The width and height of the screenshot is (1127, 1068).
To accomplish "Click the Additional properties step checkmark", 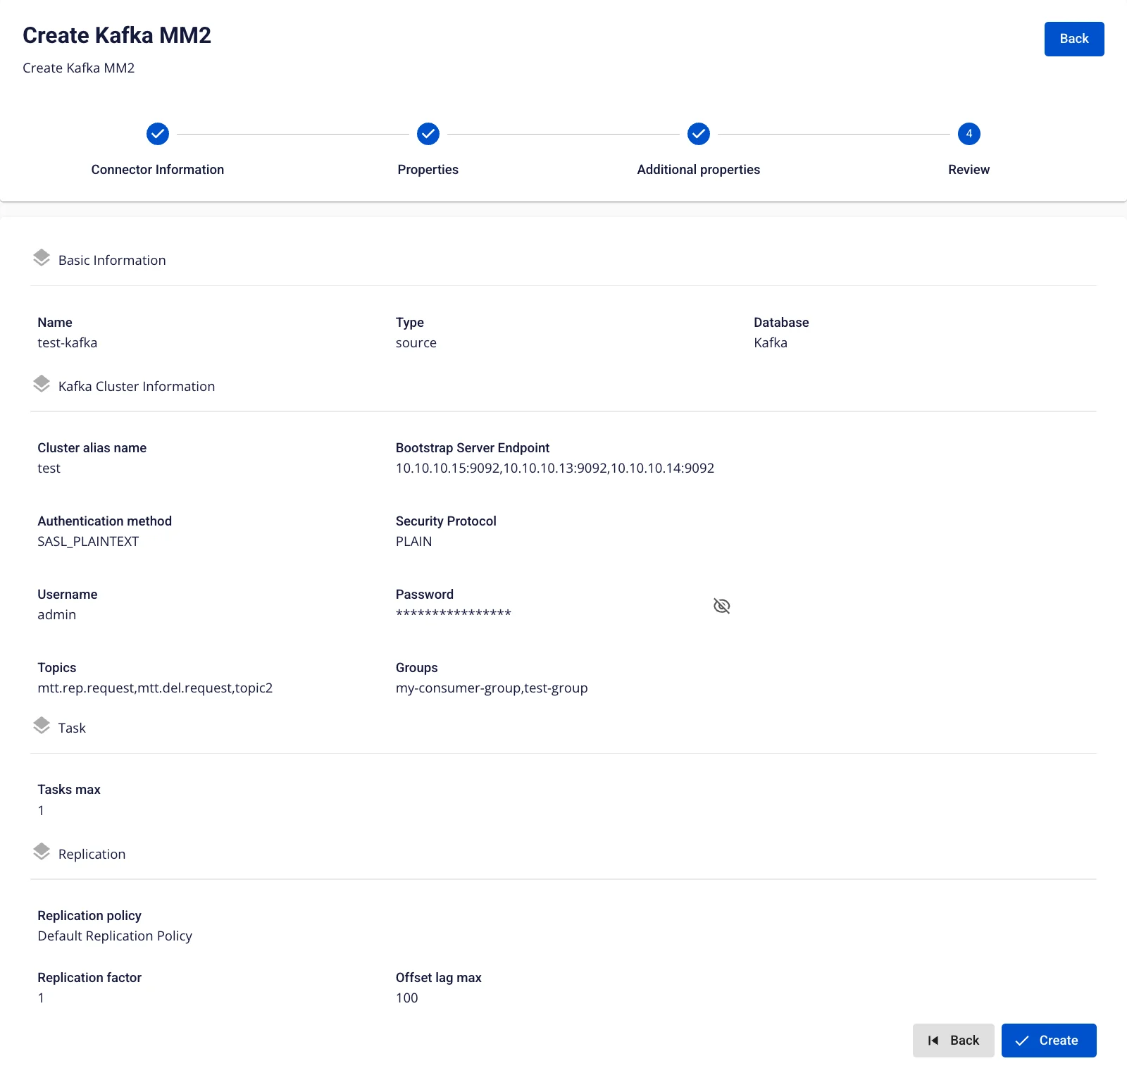I will pos(699,134).
